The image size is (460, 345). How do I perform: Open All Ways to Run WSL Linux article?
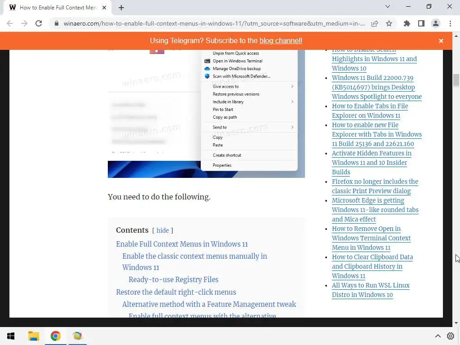(371, 290)
